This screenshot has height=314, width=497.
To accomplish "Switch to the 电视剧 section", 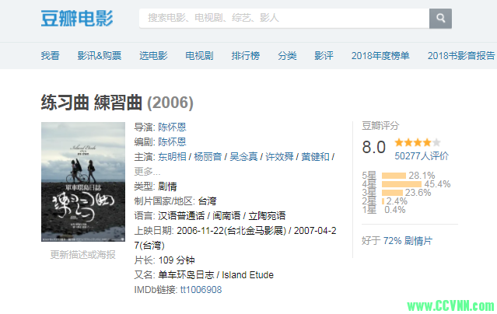I will tap(199, 56).
